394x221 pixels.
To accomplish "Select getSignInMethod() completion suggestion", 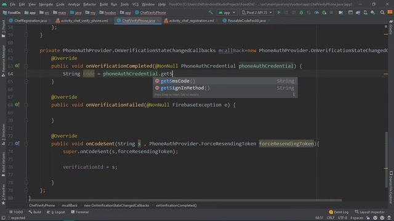I will (225, 88).
